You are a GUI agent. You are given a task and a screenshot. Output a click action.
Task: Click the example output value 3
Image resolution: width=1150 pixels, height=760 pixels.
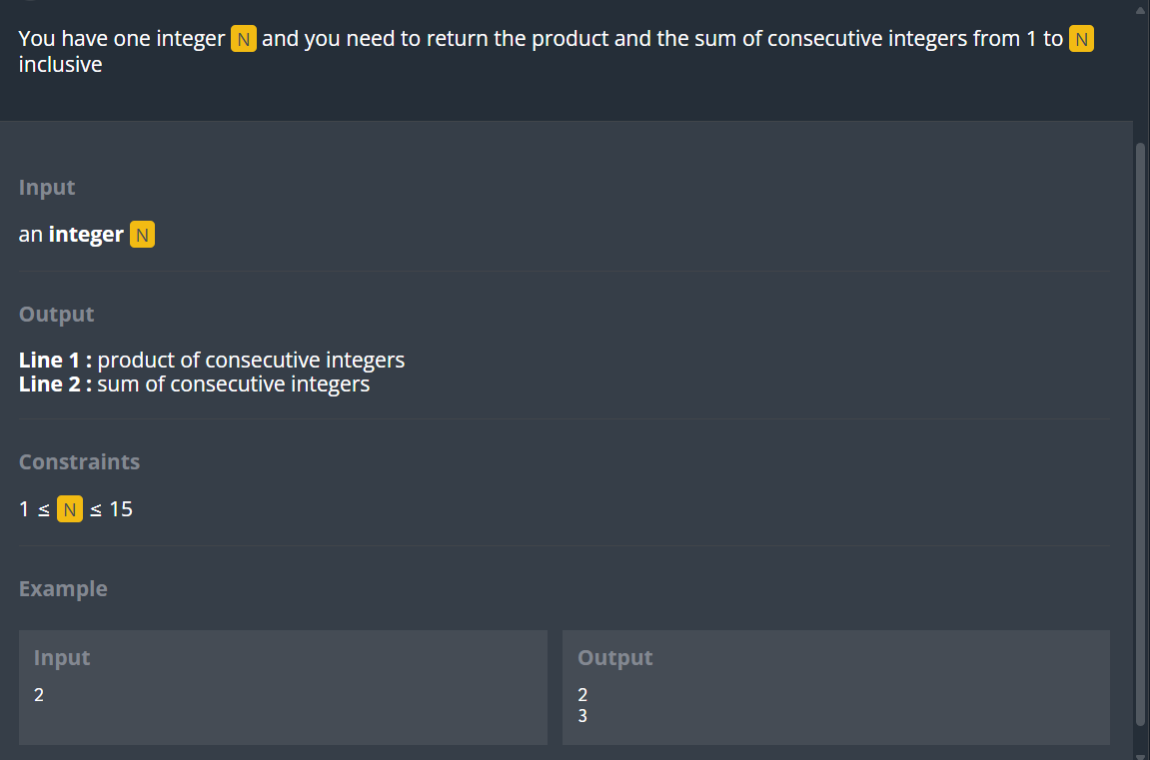(x=582, y=716)
